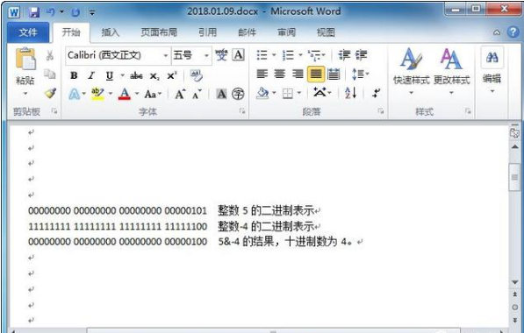Grow font size button
Viewport: 524px width, 333px height.
180,95
